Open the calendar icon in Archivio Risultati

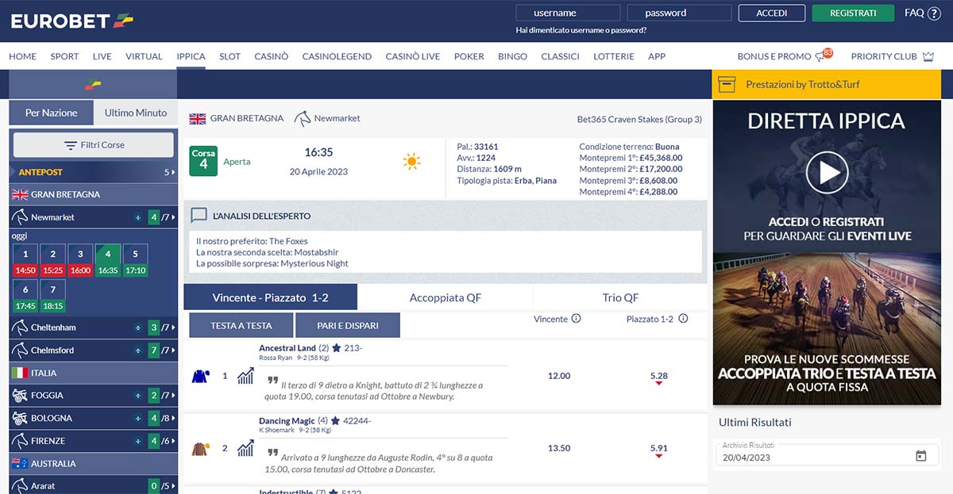click(920, 456)
